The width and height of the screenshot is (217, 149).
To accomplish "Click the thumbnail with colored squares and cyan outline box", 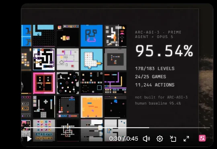I will point(92,83).
